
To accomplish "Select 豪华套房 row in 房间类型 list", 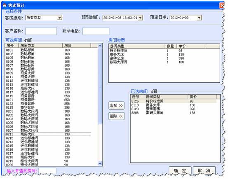I will coord(164,58).
